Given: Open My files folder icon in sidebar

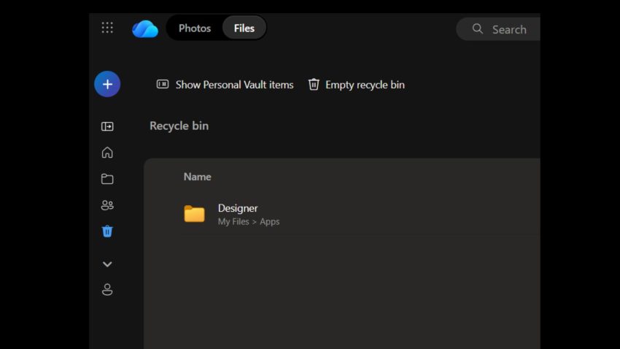Looking at the screenshot, I should (107, 179).
